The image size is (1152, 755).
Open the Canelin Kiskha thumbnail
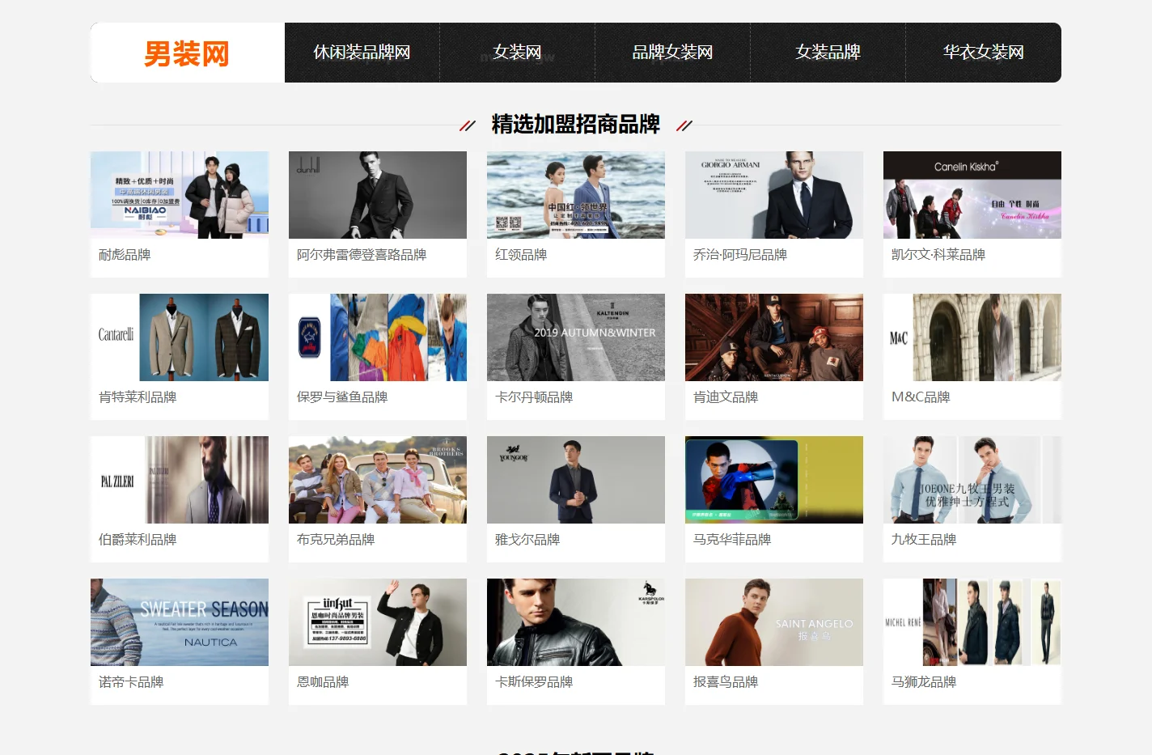pyautogui.click(x=972, y=195)
